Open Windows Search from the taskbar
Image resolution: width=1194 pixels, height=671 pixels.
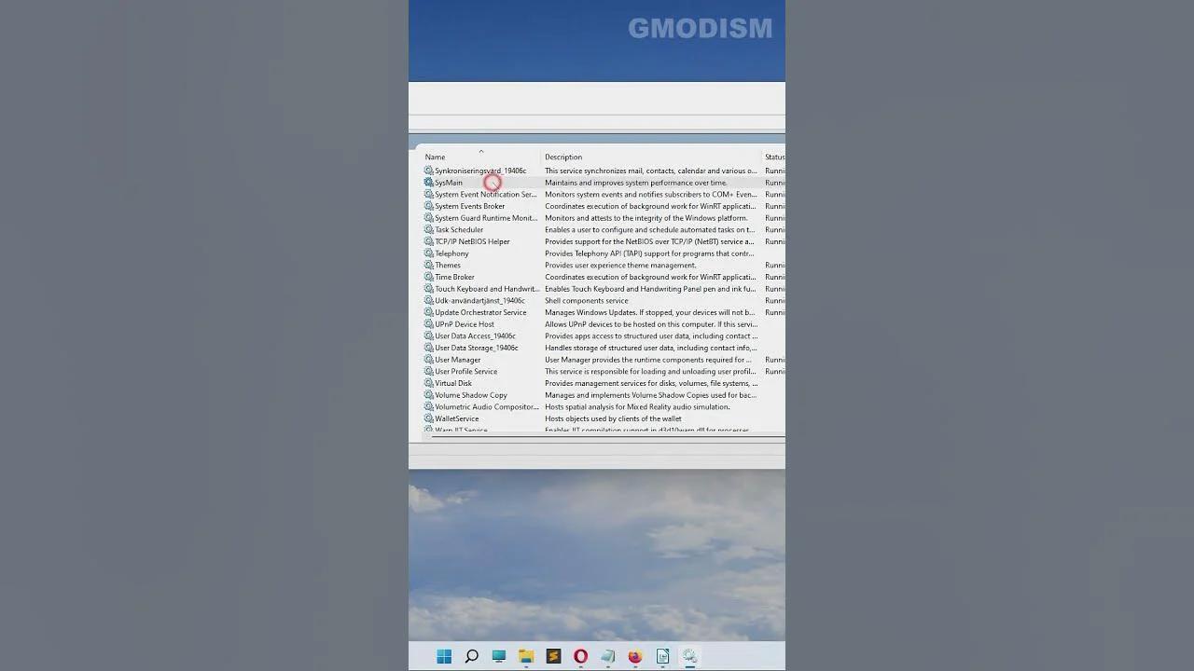471,656
